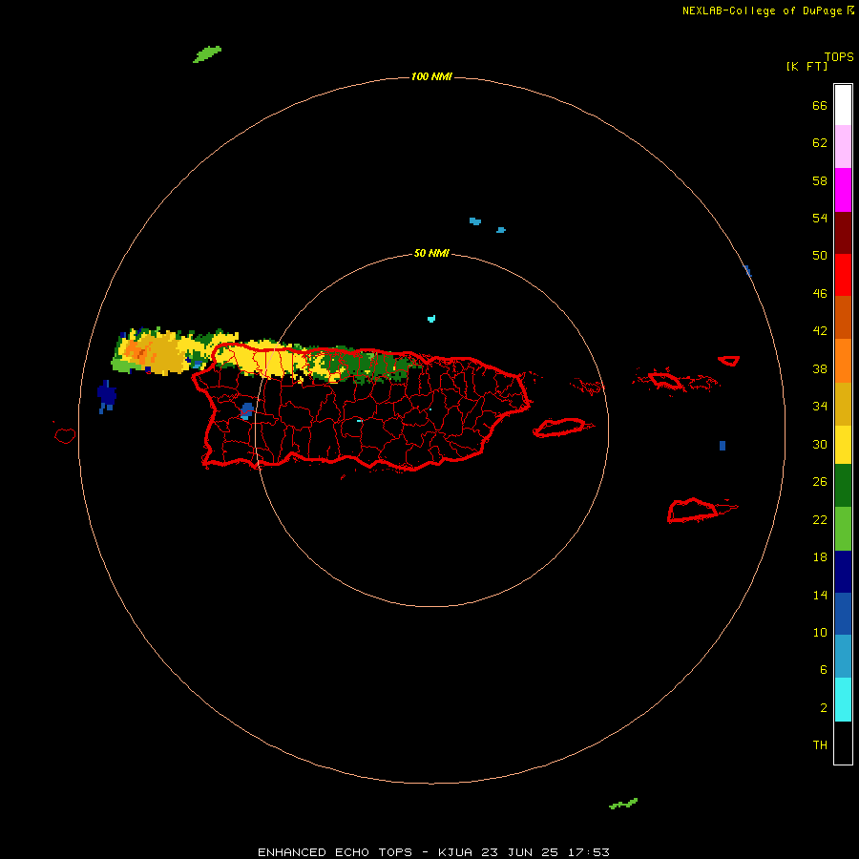Click the 54 legend value
Viewport: 859px width, 859px height.
[820, 218]
